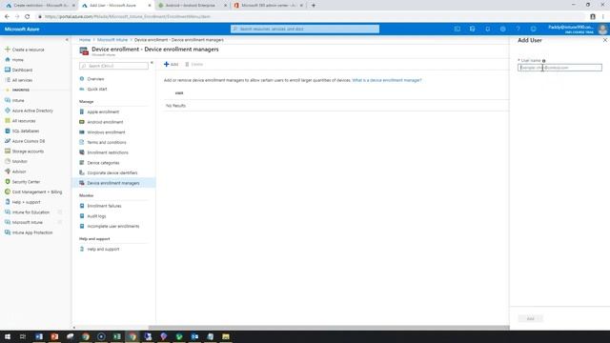Open the signed-in account menu

(578, 30)
